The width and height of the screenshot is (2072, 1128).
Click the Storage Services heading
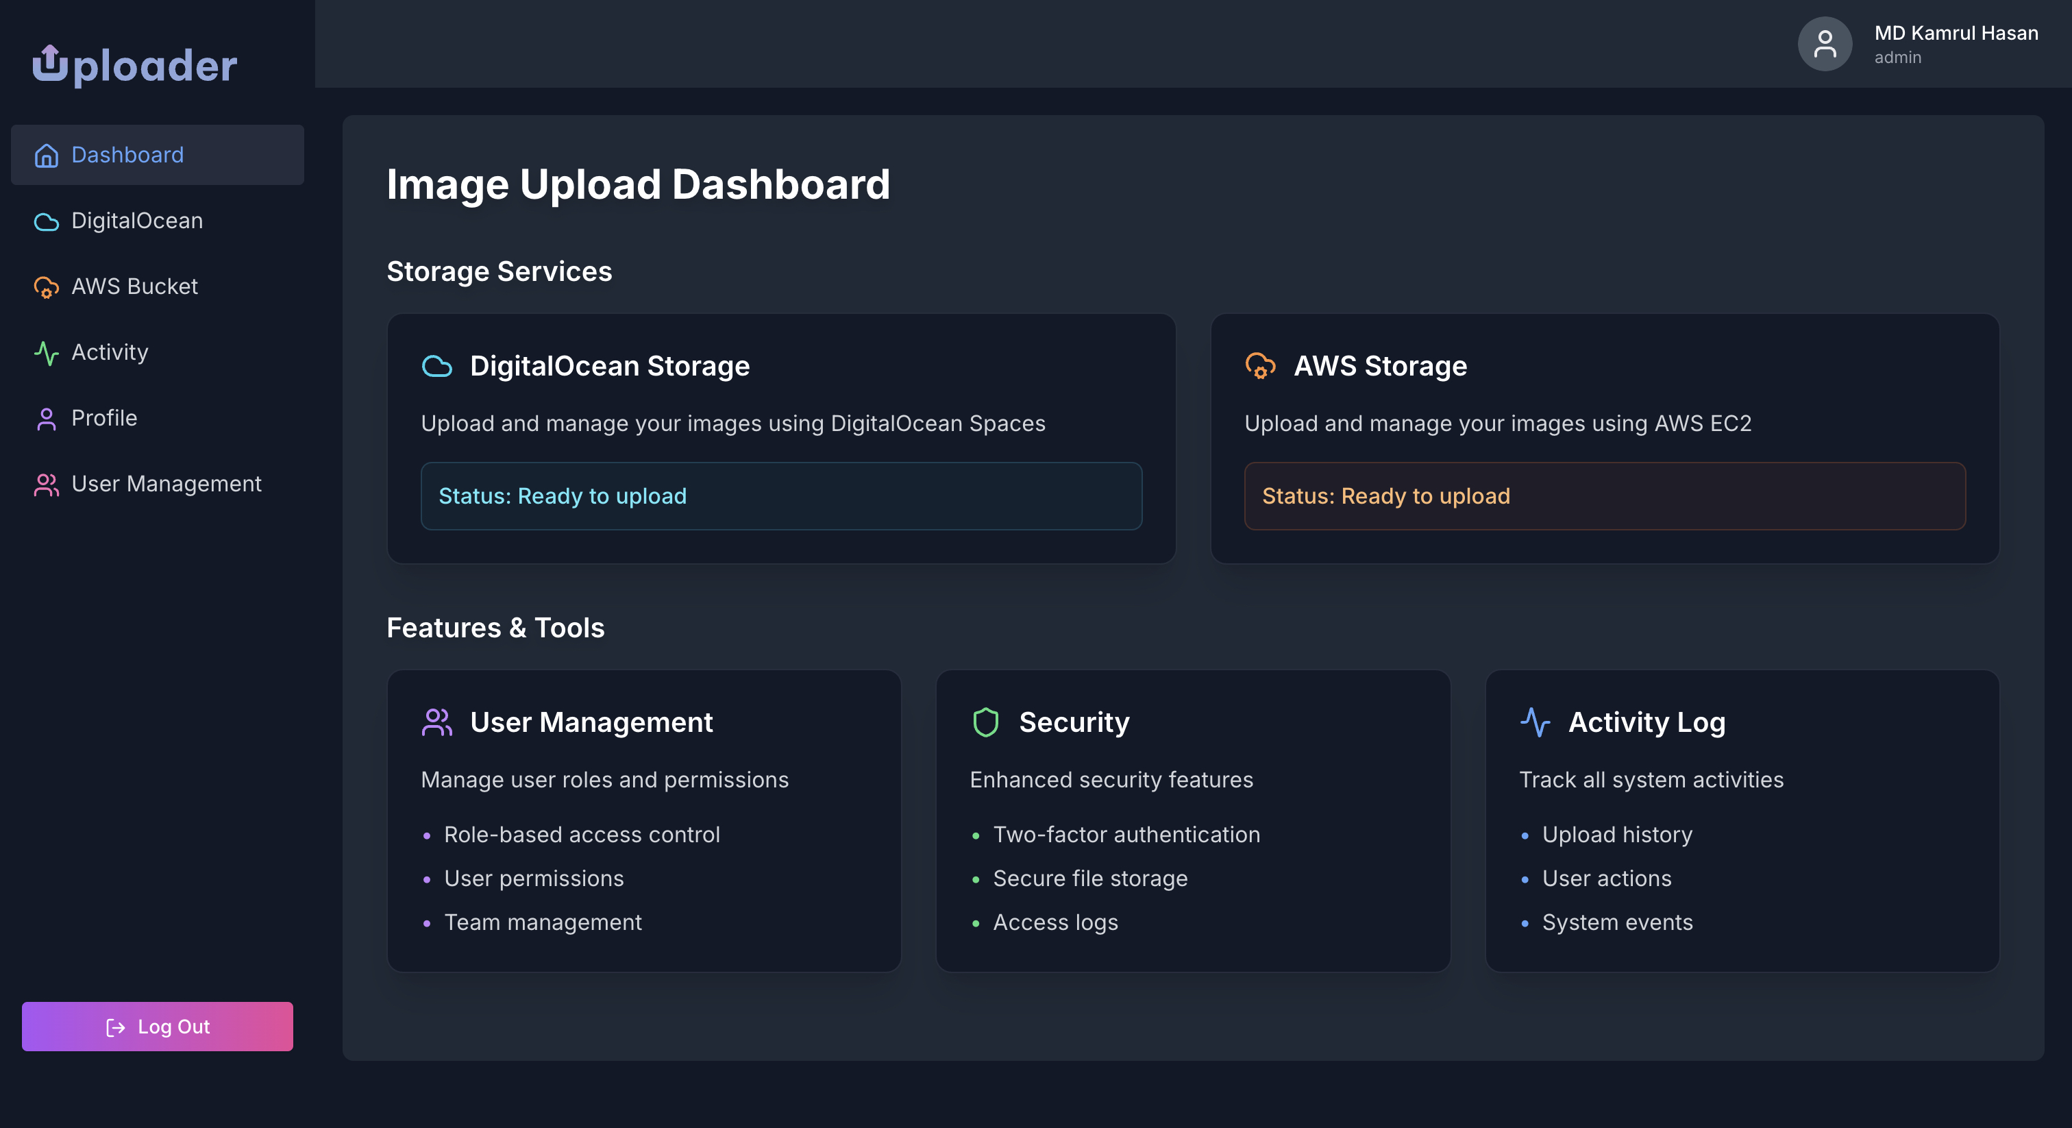(x=499, y=272)
